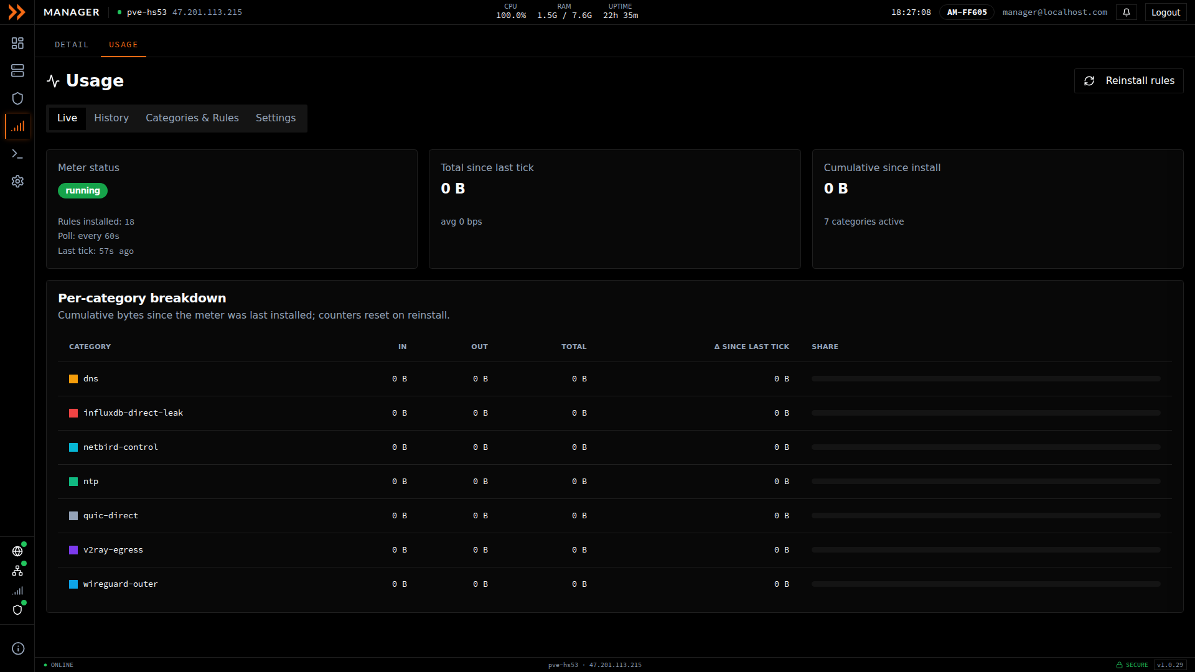1195x672 pixels.
Task: Click the Logout button
Action: tap(1166, 12)
